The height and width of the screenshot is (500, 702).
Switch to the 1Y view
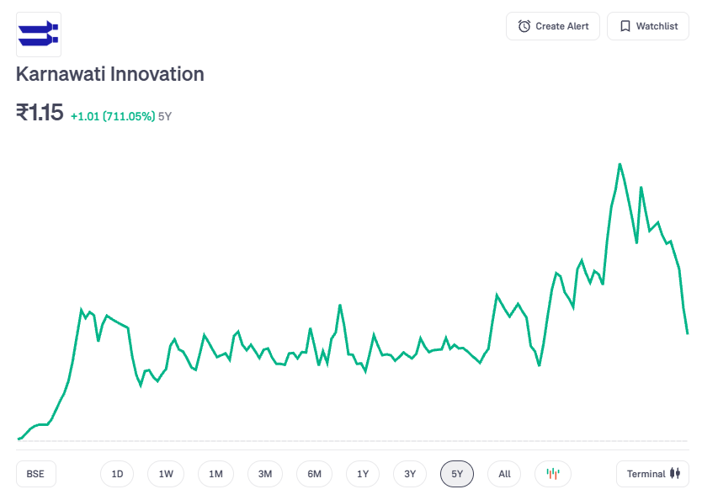coord(363,474)
